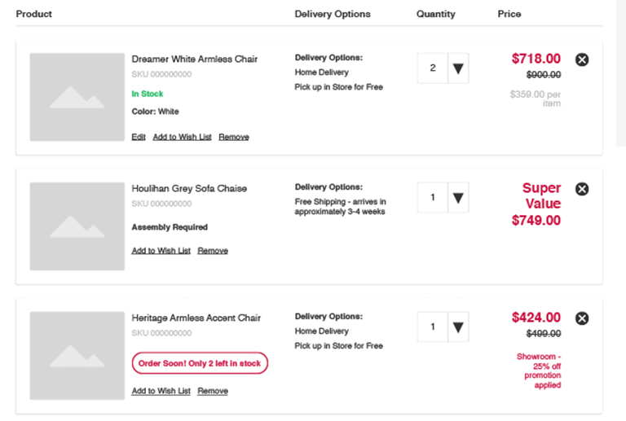The width and height of the screenshot is (626, 421).
Task: Remove Heritage Armless Accent Chair with X icon
Action: click(582, 318)
